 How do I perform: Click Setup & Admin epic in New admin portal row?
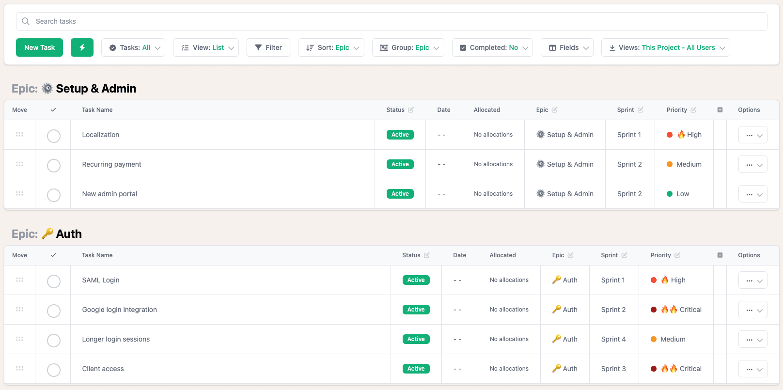(x=565, y=194)
